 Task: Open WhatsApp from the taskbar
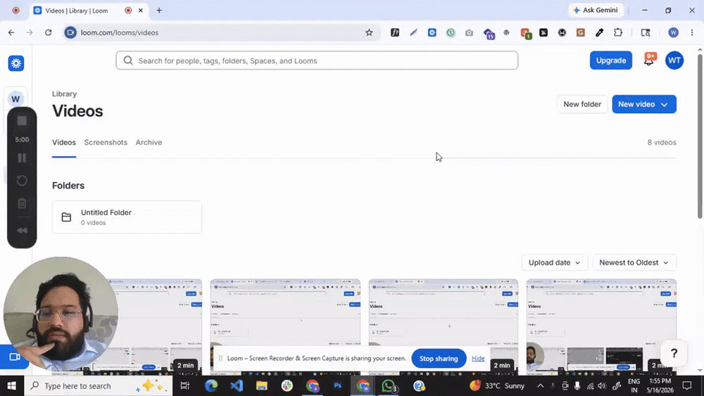coord(389,385)
